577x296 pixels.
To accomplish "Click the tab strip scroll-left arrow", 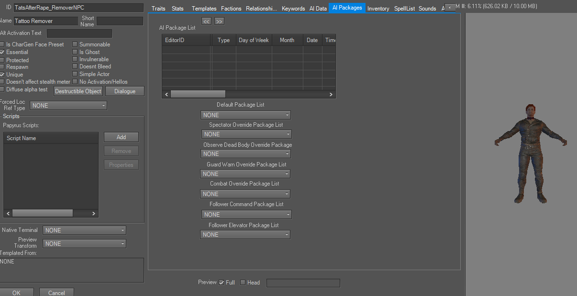I will 449,7.
